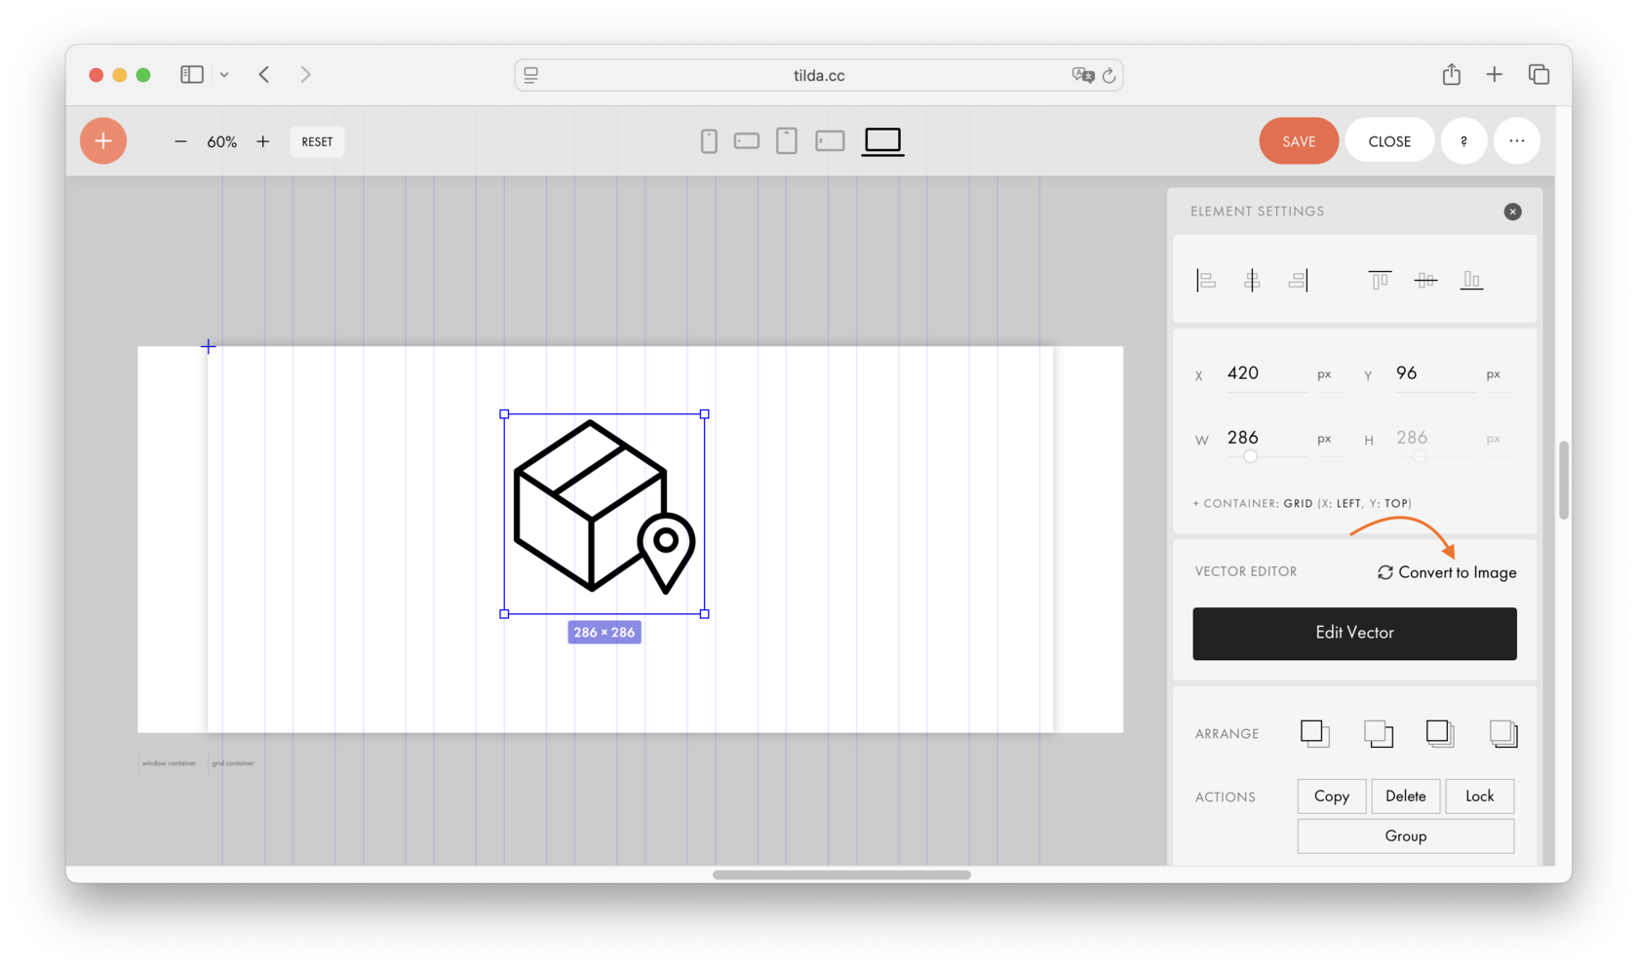Save the page changes
Image resolution: width=1638 pixels, height=970 pixels.
tap(1298, 140)
